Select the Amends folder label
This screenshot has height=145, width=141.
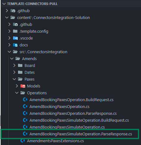[29, 59]
